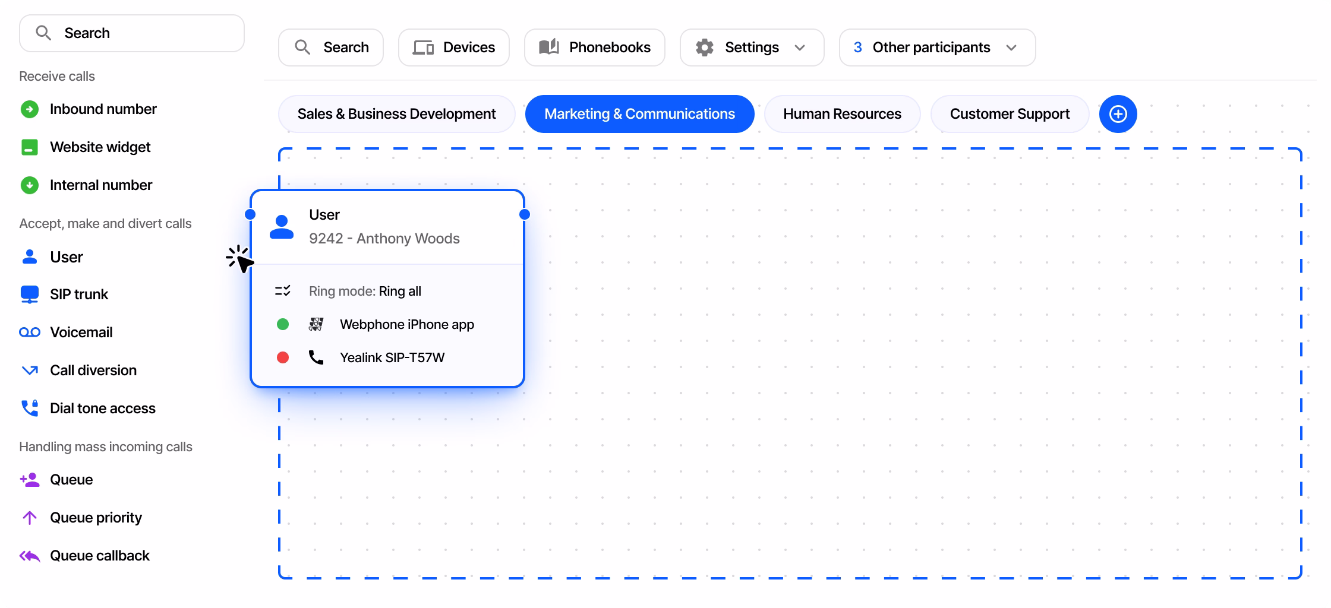Select the Marketing & Communications tab
The image size is (1331, 608).
tap(640, 114)
